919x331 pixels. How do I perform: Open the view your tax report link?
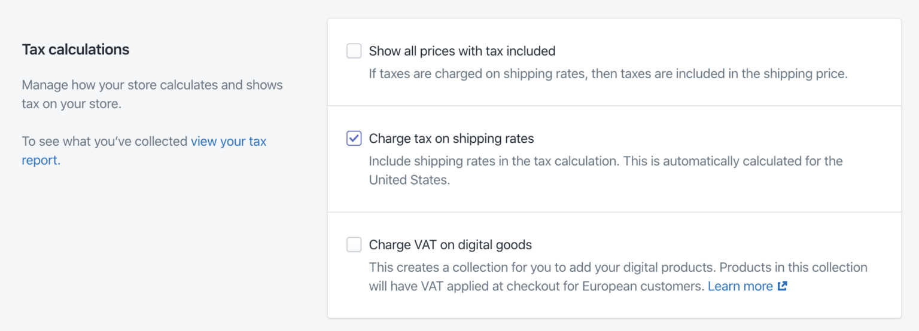click(144, 151)
